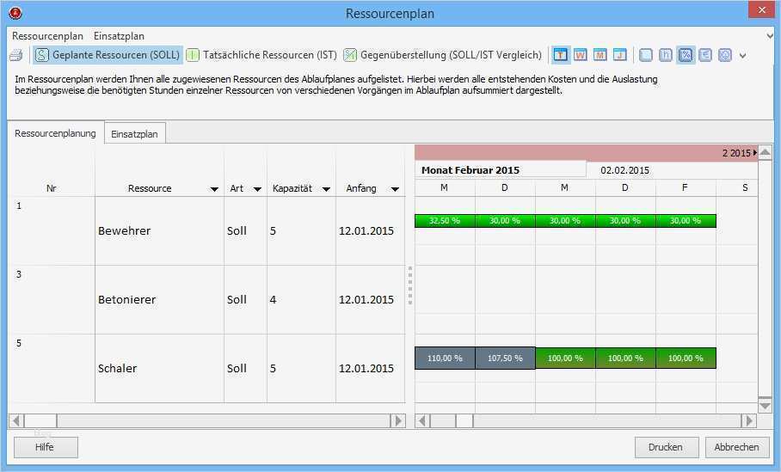
Task: Expand the toolbar overflow chevron
Action: pyautogui.click(x=742, y=56)
